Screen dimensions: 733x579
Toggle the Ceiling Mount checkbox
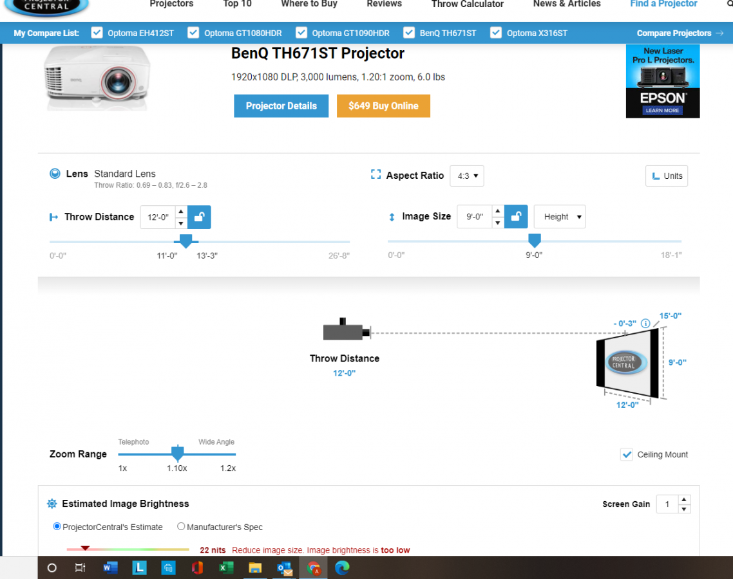click(627, 454)
